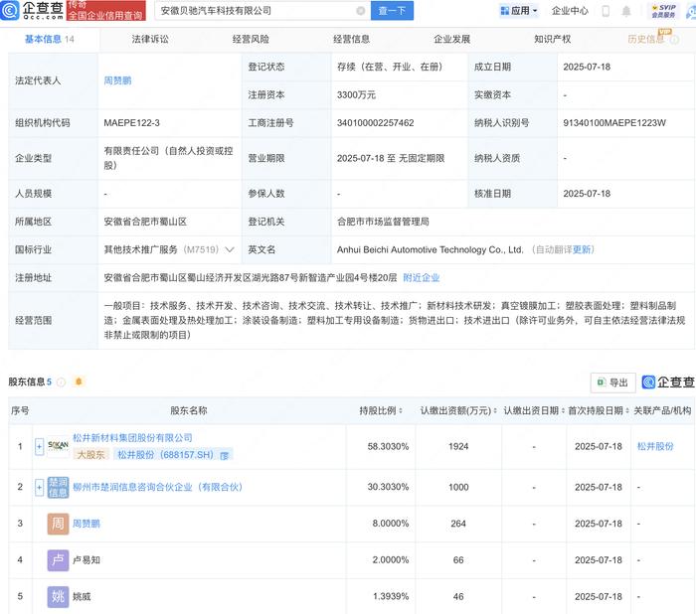Click shareholder name 姚威
696x614 pixels.
[82, 596]
